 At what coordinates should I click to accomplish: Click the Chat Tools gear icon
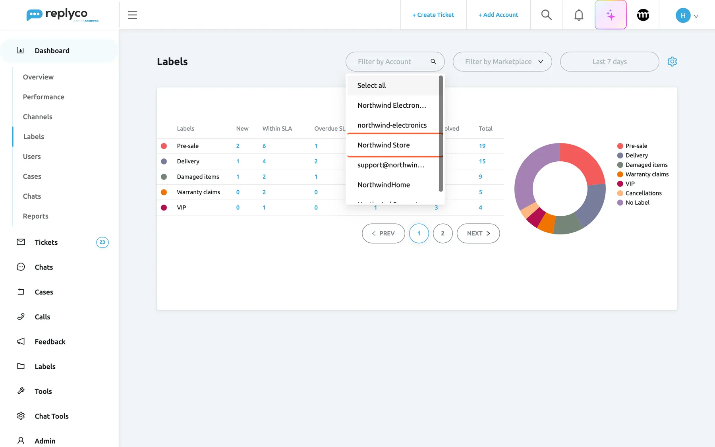[21, 416]
